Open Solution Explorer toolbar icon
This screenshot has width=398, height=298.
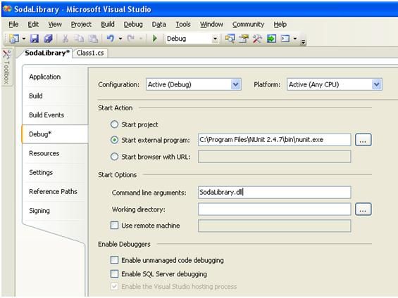tap(230, 39)
